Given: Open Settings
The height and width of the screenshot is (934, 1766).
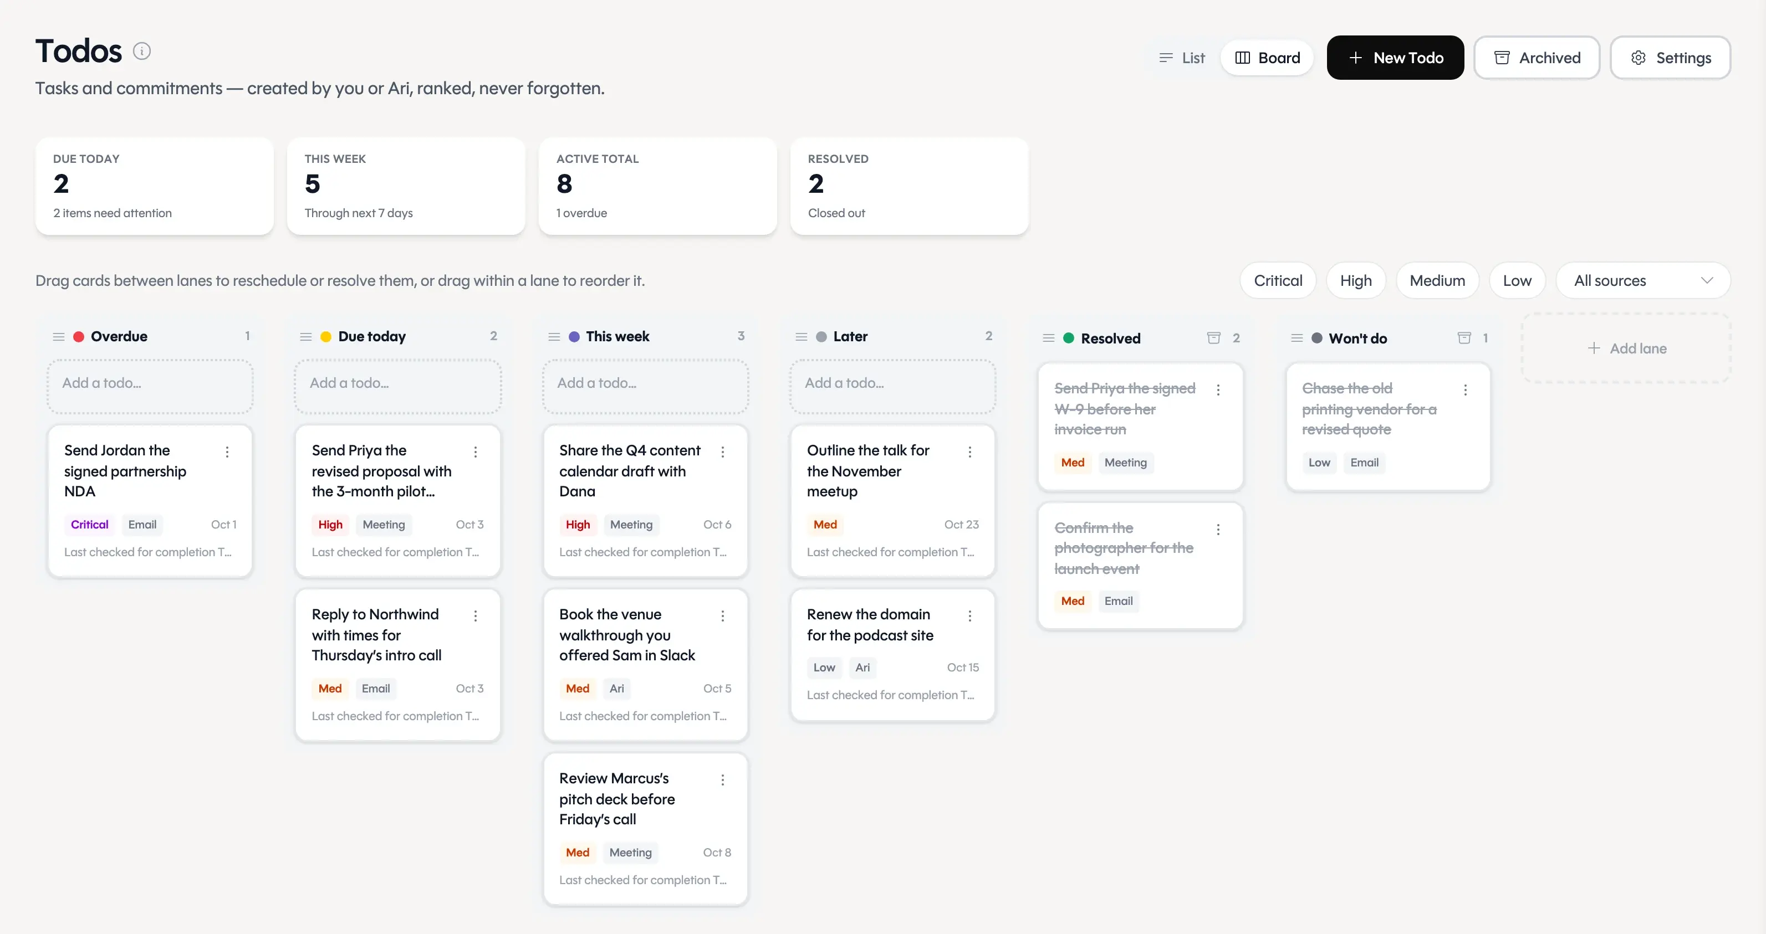Looking at the screenshot, I should tap(1670, 58).
